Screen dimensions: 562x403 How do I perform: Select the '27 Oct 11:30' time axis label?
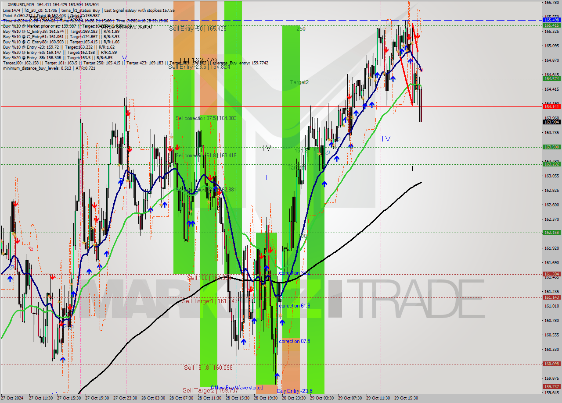pyautogui.click(x=41, y=398)
